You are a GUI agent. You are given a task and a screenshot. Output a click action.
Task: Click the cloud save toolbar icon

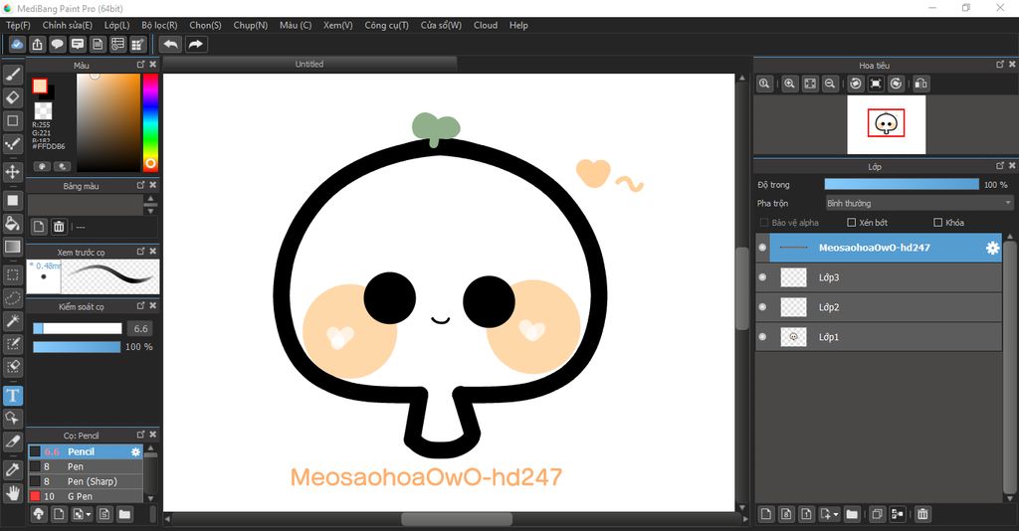click(17, 44)
